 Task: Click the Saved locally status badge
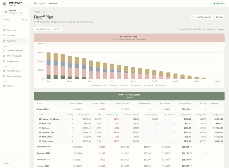pos(219,3)
